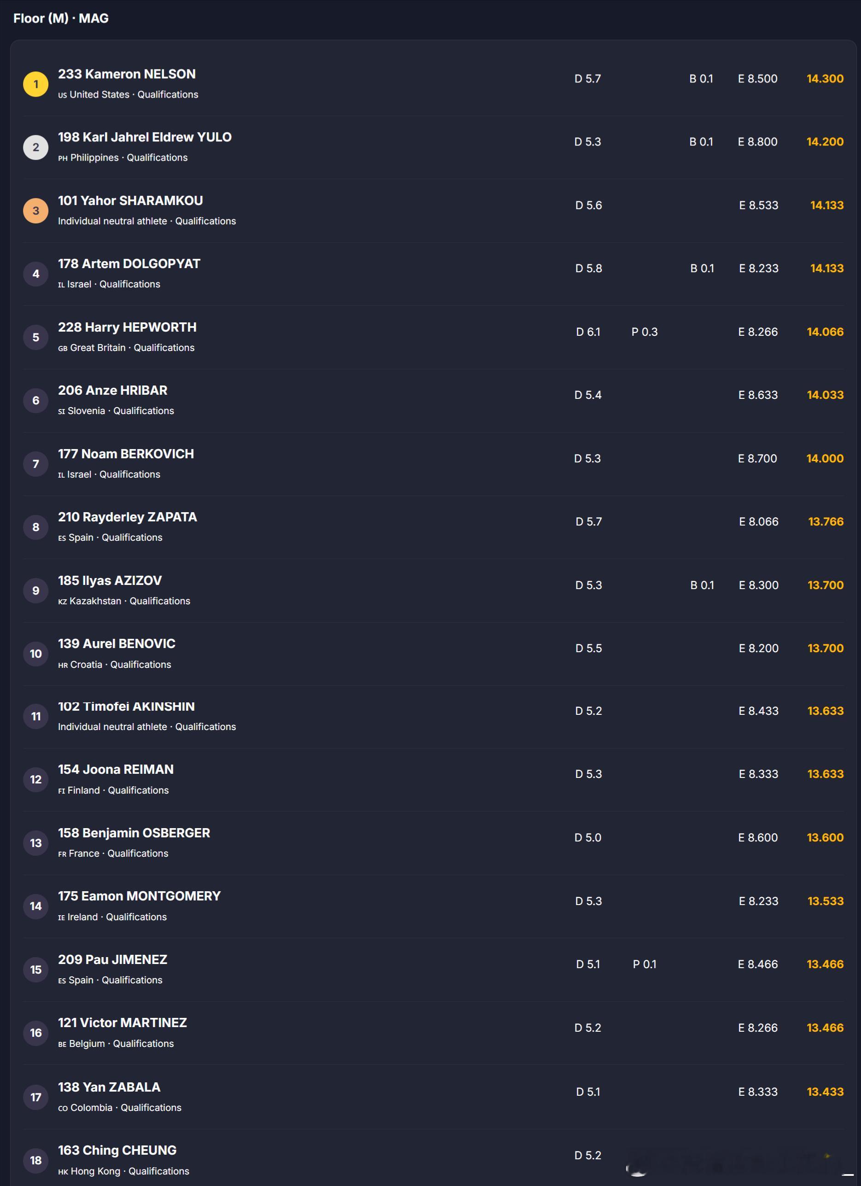Select Yan ZABALA's D 5.1 difficulty score
The image size is (861, 1186).
point(588,1092)
